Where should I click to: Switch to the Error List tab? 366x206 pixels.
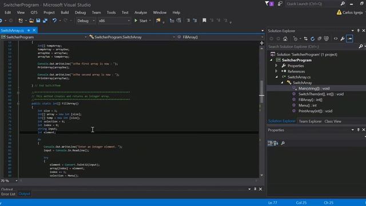pyautogui.click(x=8, y=194)
